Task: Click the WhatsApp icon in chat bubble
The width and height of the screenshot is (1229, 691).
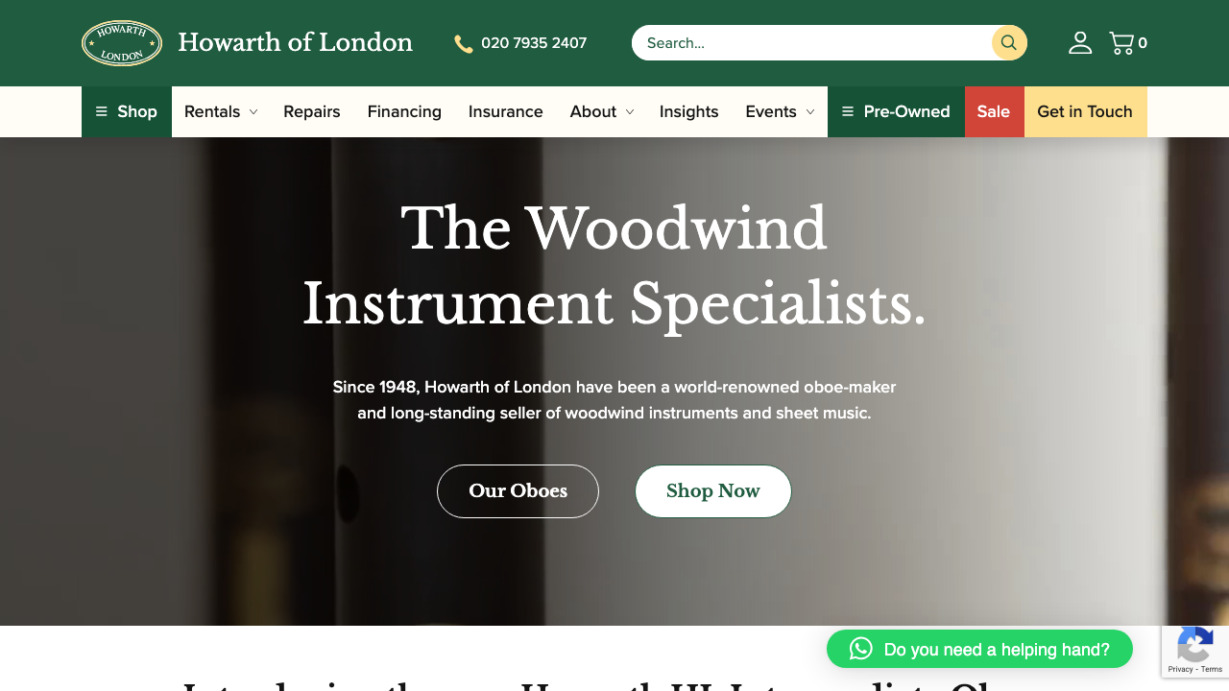Action: coord(861,649)
